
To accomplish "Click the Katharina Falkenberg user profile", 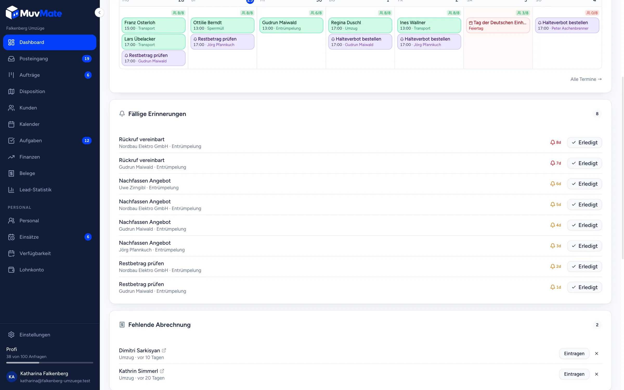I will pyautogui.click(x=50, y=377).
